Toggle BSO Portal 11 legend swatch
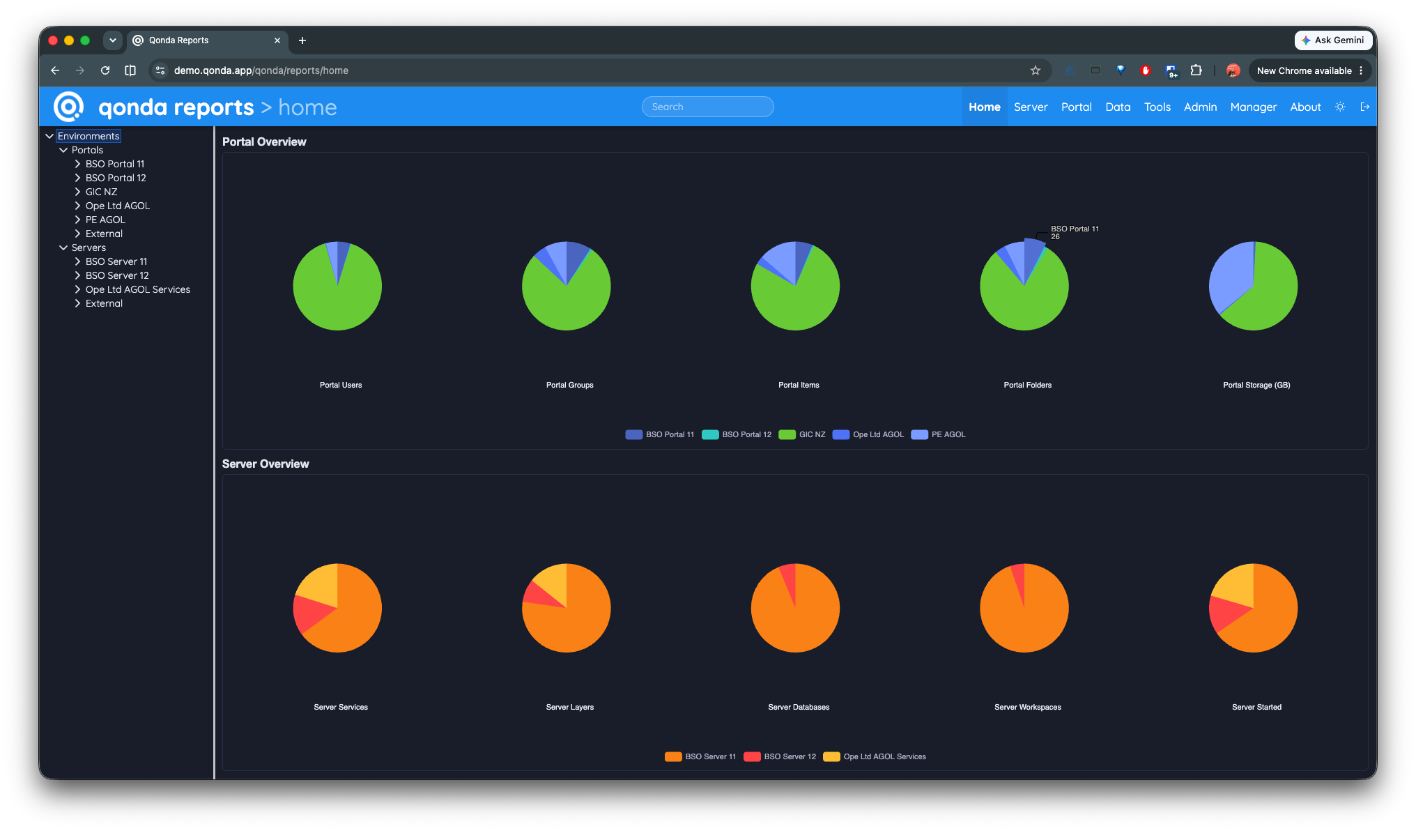Image resolution: width=1416 pixels, height=831 pixels. click(634, 434)
